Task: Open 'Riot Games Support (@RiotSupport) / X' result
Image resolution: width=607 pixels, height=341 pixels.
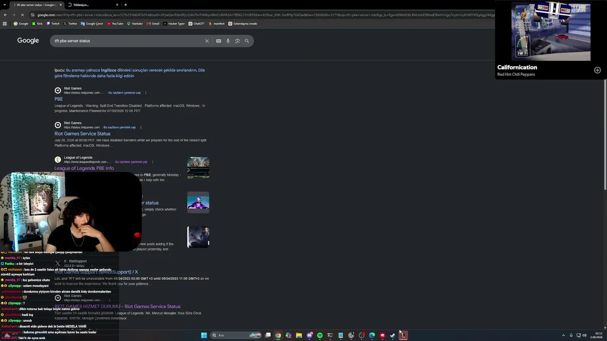Action: [96, 272]
